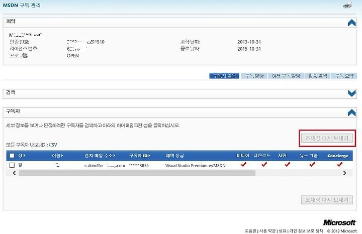Click the 지원 checkmark in subscriber row
The image size is (362, 234).
[x=287, y=164]
